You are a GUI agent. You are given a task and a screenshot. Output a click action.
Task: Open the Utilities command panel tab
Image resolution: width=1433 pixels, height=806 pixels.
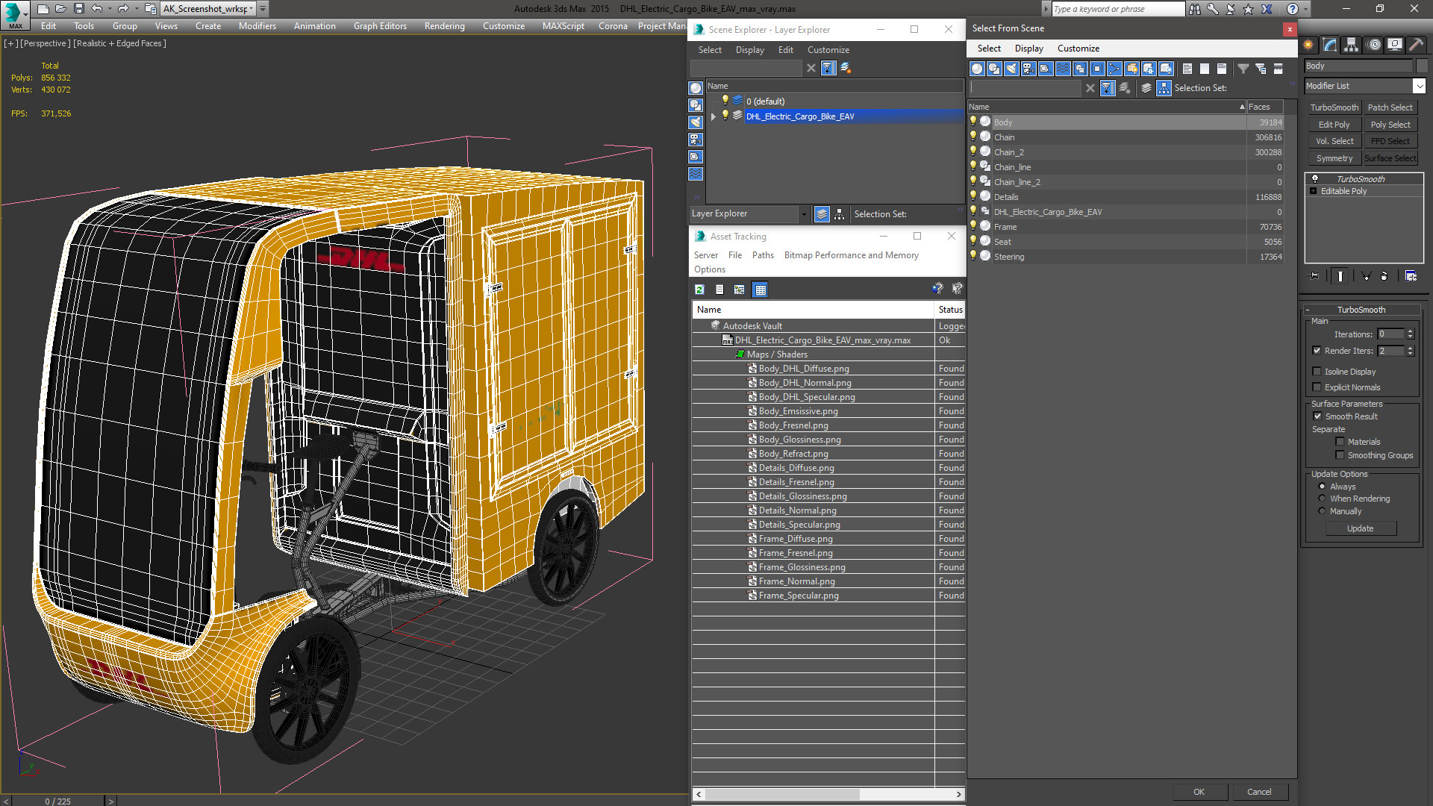1416,45
